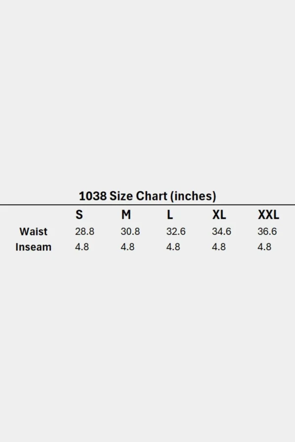Viewport: 295px width, 442px height.
Task: Click the 32.6 waist value for L
Action: click(176, 231)
